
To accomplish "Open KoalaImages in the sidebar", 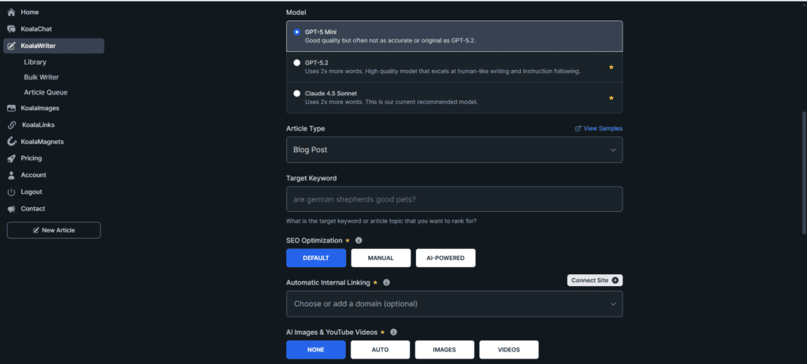I will tap(40, 108).
